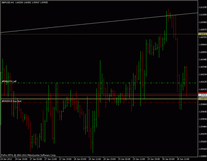The width and height of the screenshot is (207, 161).
Task: Click the 28 Jun 03:00 time label
Action: [x=80, y=159]
